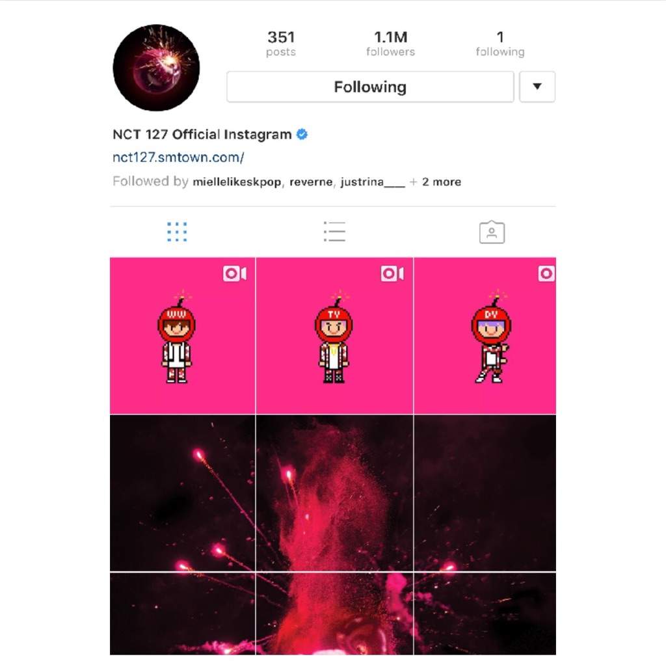Image resolution: width=666 pixels, height=663 pixels.
Task: Open the WW pixel character post
Action: coord(183,335)
